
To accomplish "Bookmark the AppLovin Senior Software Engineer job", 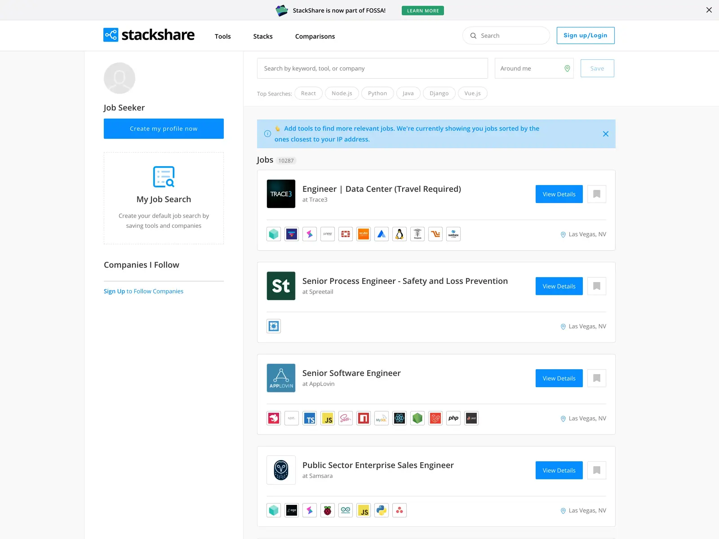I will click(x=597, y=378).
